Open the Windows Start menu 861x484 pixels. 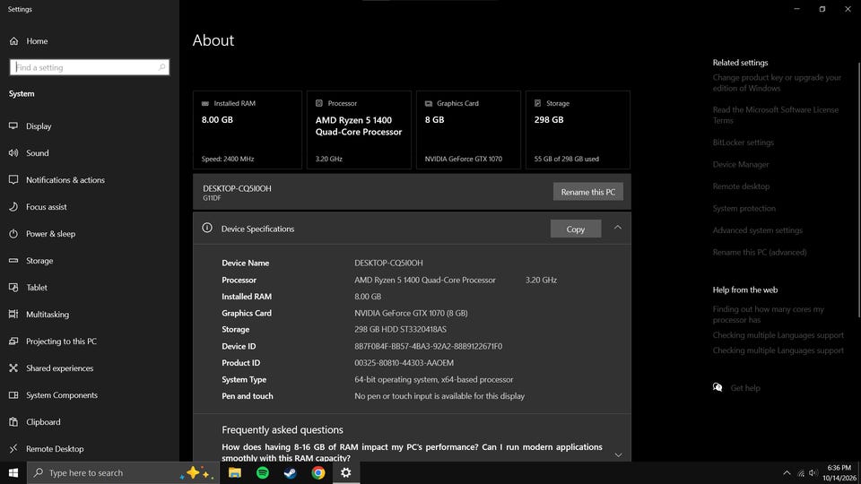tap(13, 472)
